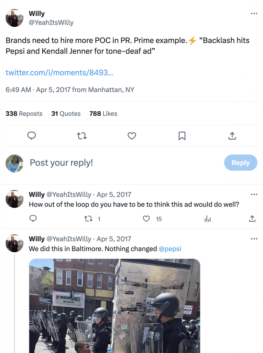Share the 'out of the loop' reply
Viewport: 263px width, 353px height.
click(252, 219)
